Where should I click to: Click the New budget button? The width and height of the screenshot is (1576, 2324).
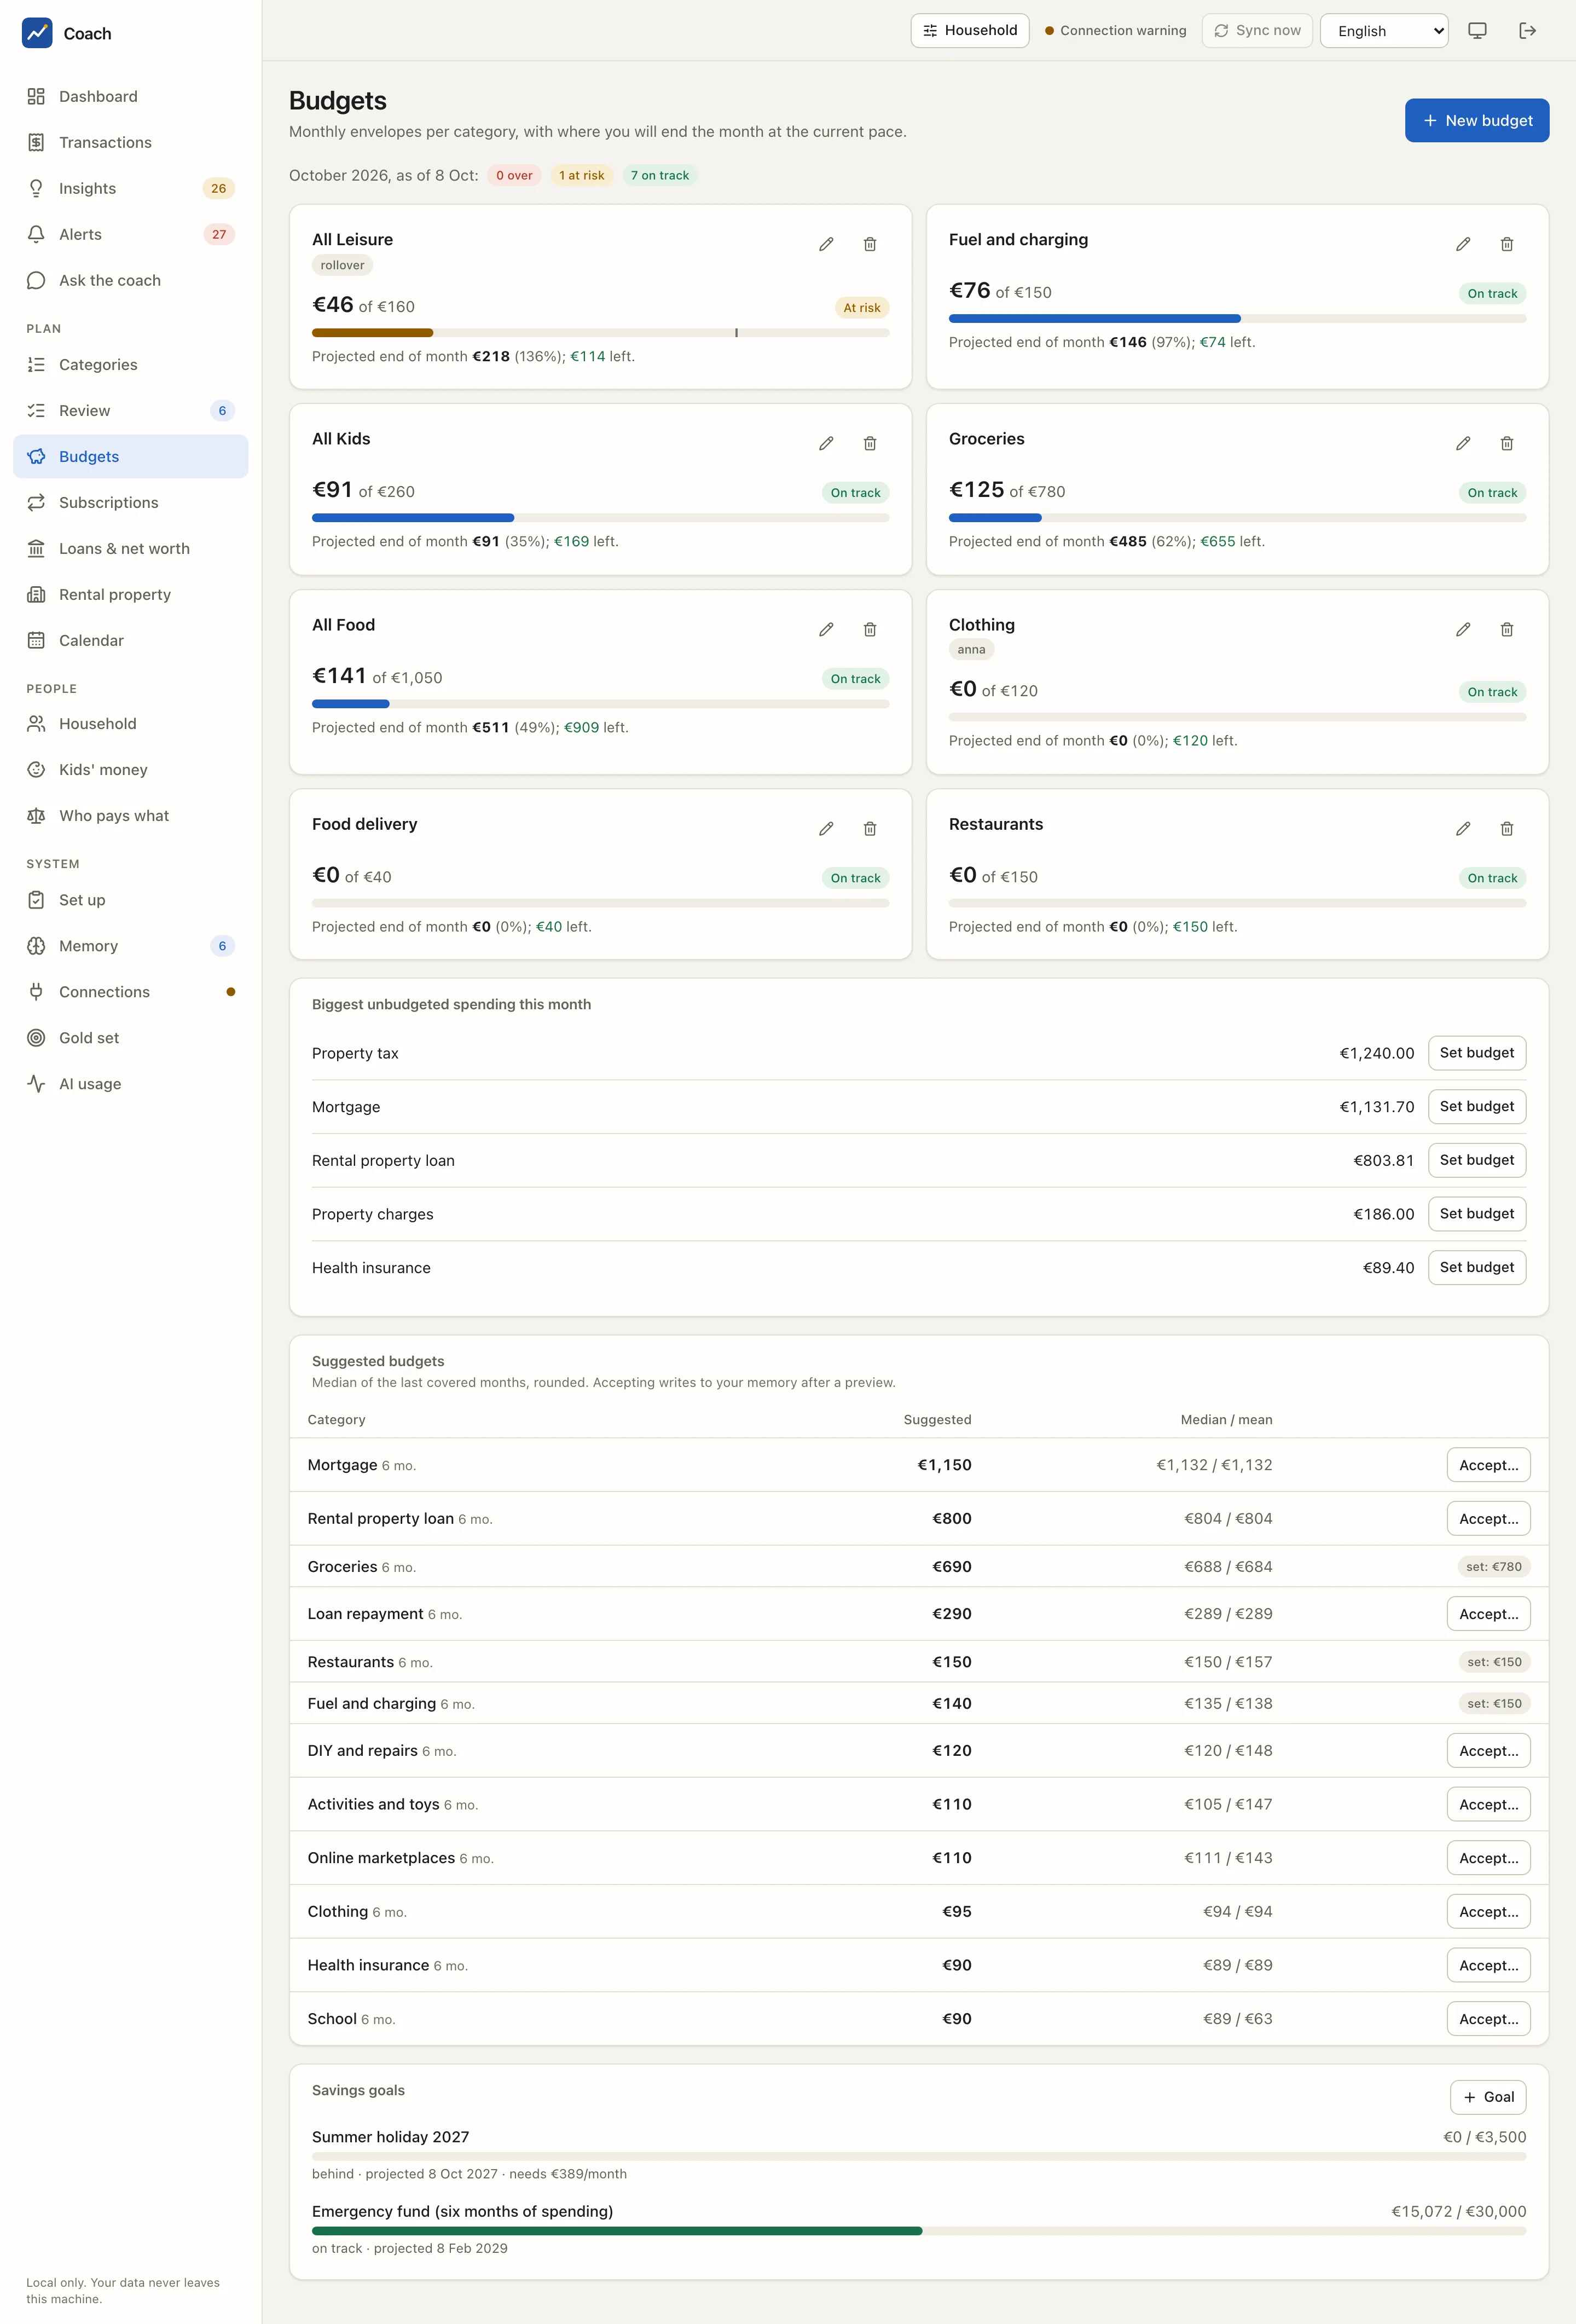click(x=1476, y=120)
